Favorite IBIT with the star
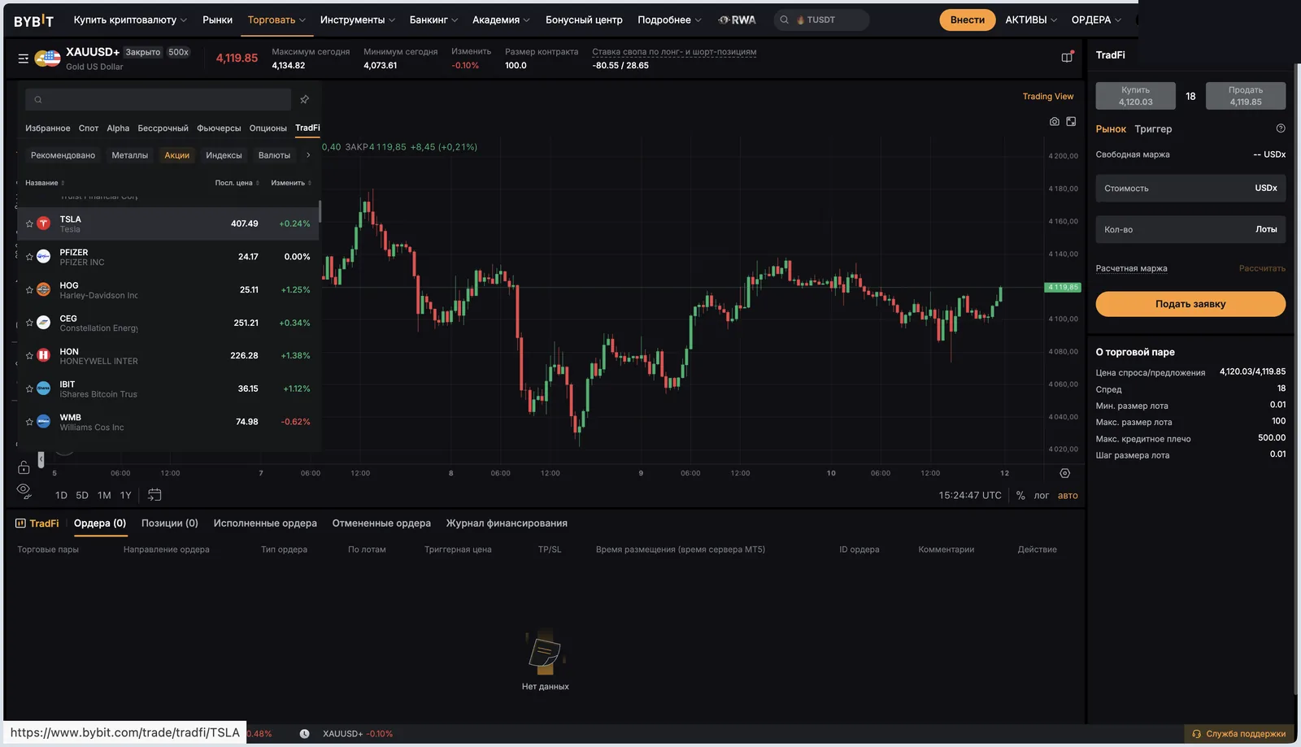This screenshot has height=747, width=1301. (29, 389)
